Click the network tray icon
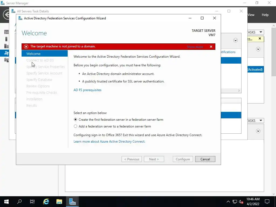This screenshot has height=207, width=276. pyautogui.click(x=235, y=202)
